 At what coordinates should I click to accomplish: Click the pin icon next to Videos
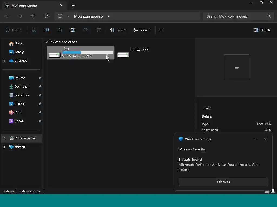coord(40,121)
